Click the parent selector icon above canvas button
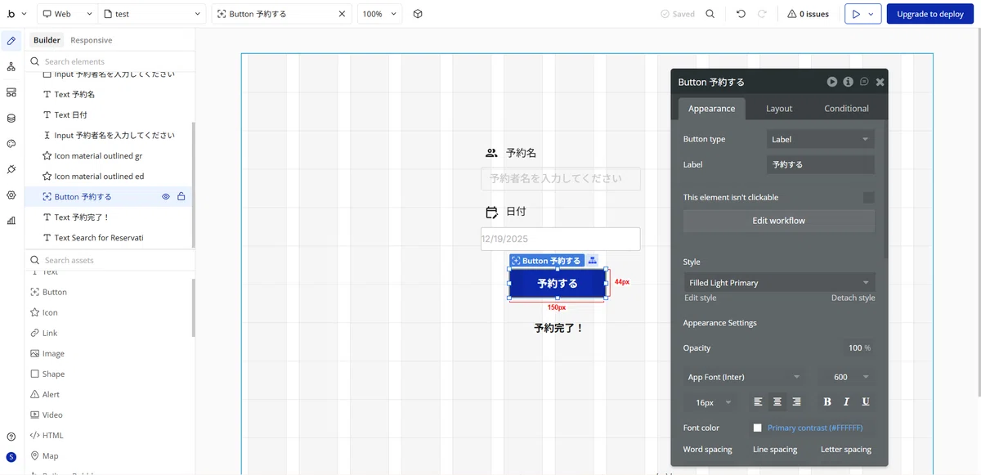This screenshot has height=475, width=981. 593,261
